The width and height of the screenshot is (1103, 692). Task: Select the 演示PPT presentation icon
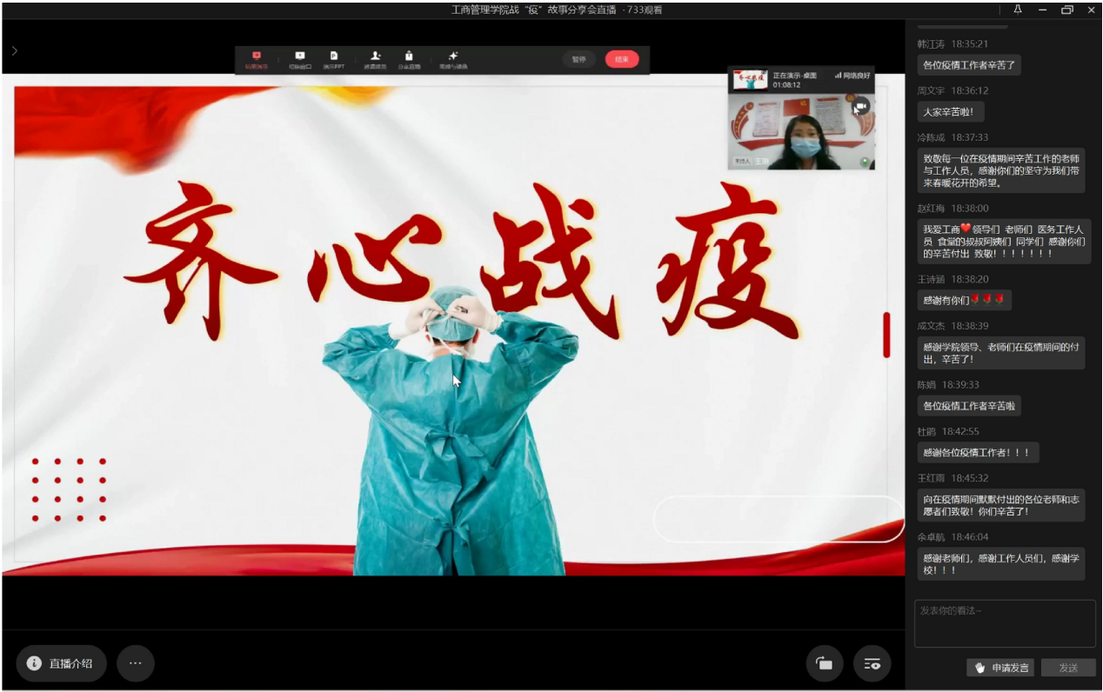coord(334,59)
